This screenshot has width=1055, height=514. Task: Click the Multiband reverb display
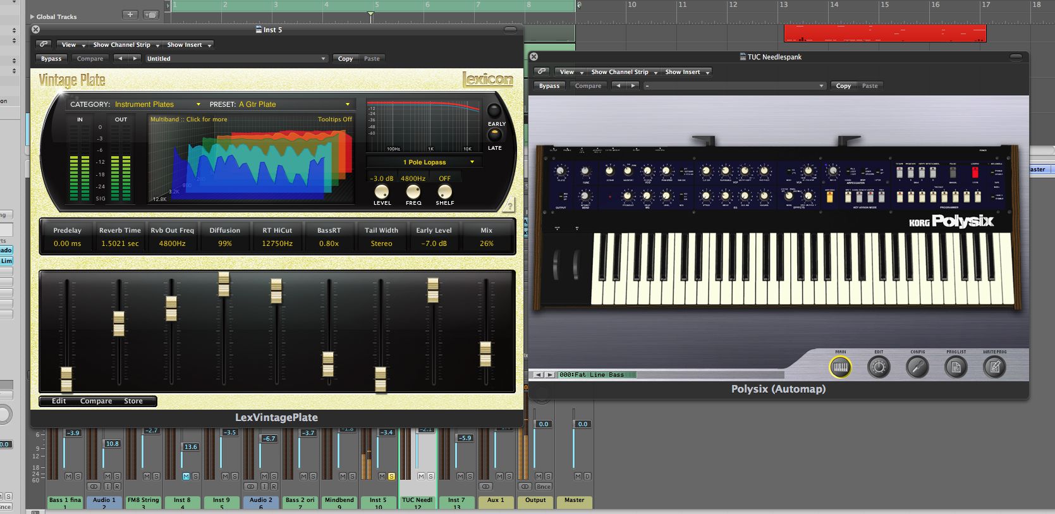point(252,160)
